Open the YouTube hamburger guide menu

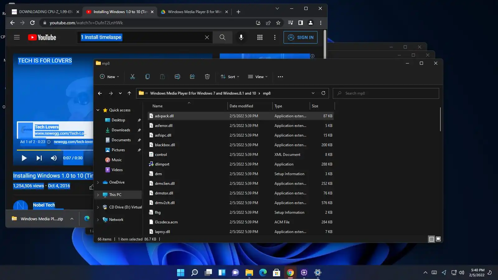point(17,37)
